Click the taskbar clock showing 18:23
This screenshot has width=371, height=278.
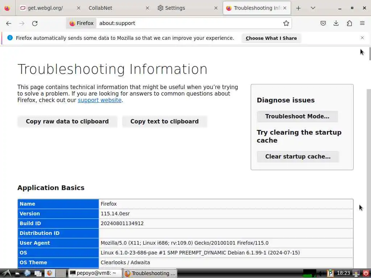[x=343, y=273]
